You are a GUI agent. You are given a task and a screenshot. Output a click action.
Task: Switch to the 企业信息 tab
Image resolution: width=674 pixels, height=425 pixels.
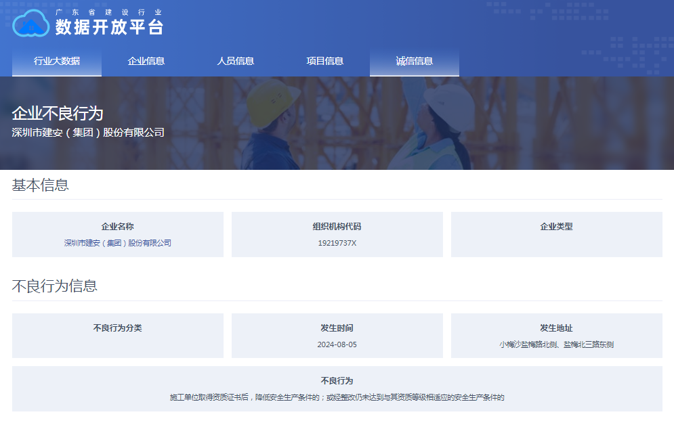[146, 61]
